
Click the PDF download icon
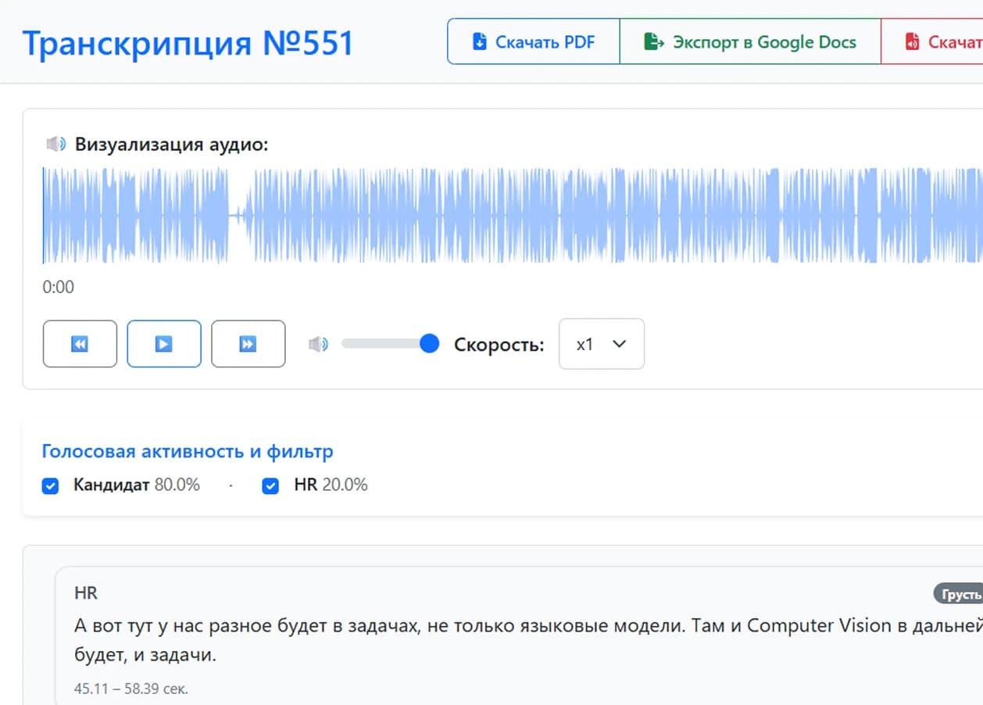[482, 41]
